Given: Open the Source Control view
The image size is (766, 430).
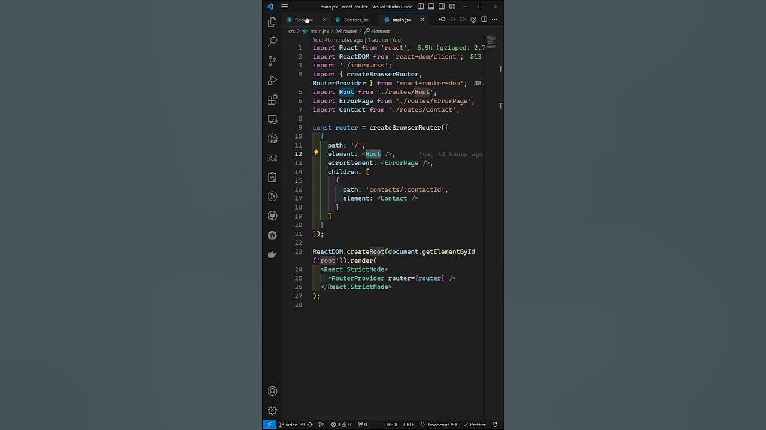Looking at the screenshot, I should coord(272,61).
